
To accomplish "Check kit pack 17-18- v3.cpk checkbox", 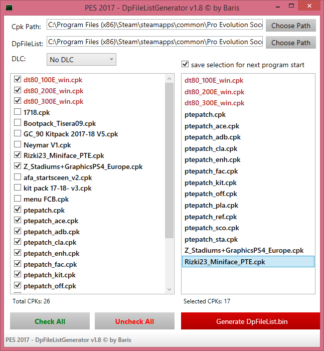I will [18, 188].
